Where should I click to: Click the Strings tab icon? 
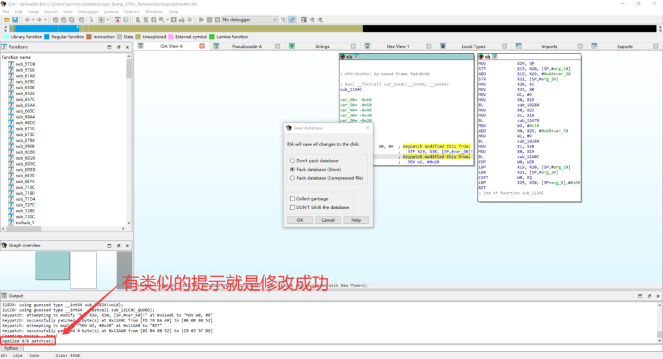(292, 46)
